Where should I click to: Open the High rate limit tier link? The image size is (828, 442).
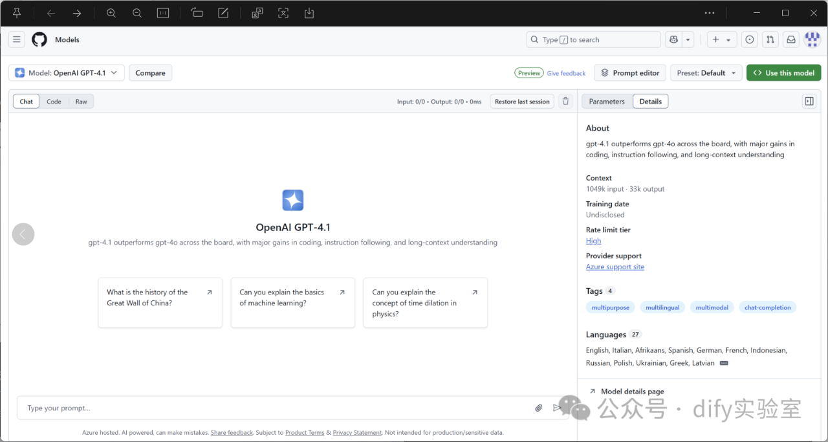click(593, 241)
